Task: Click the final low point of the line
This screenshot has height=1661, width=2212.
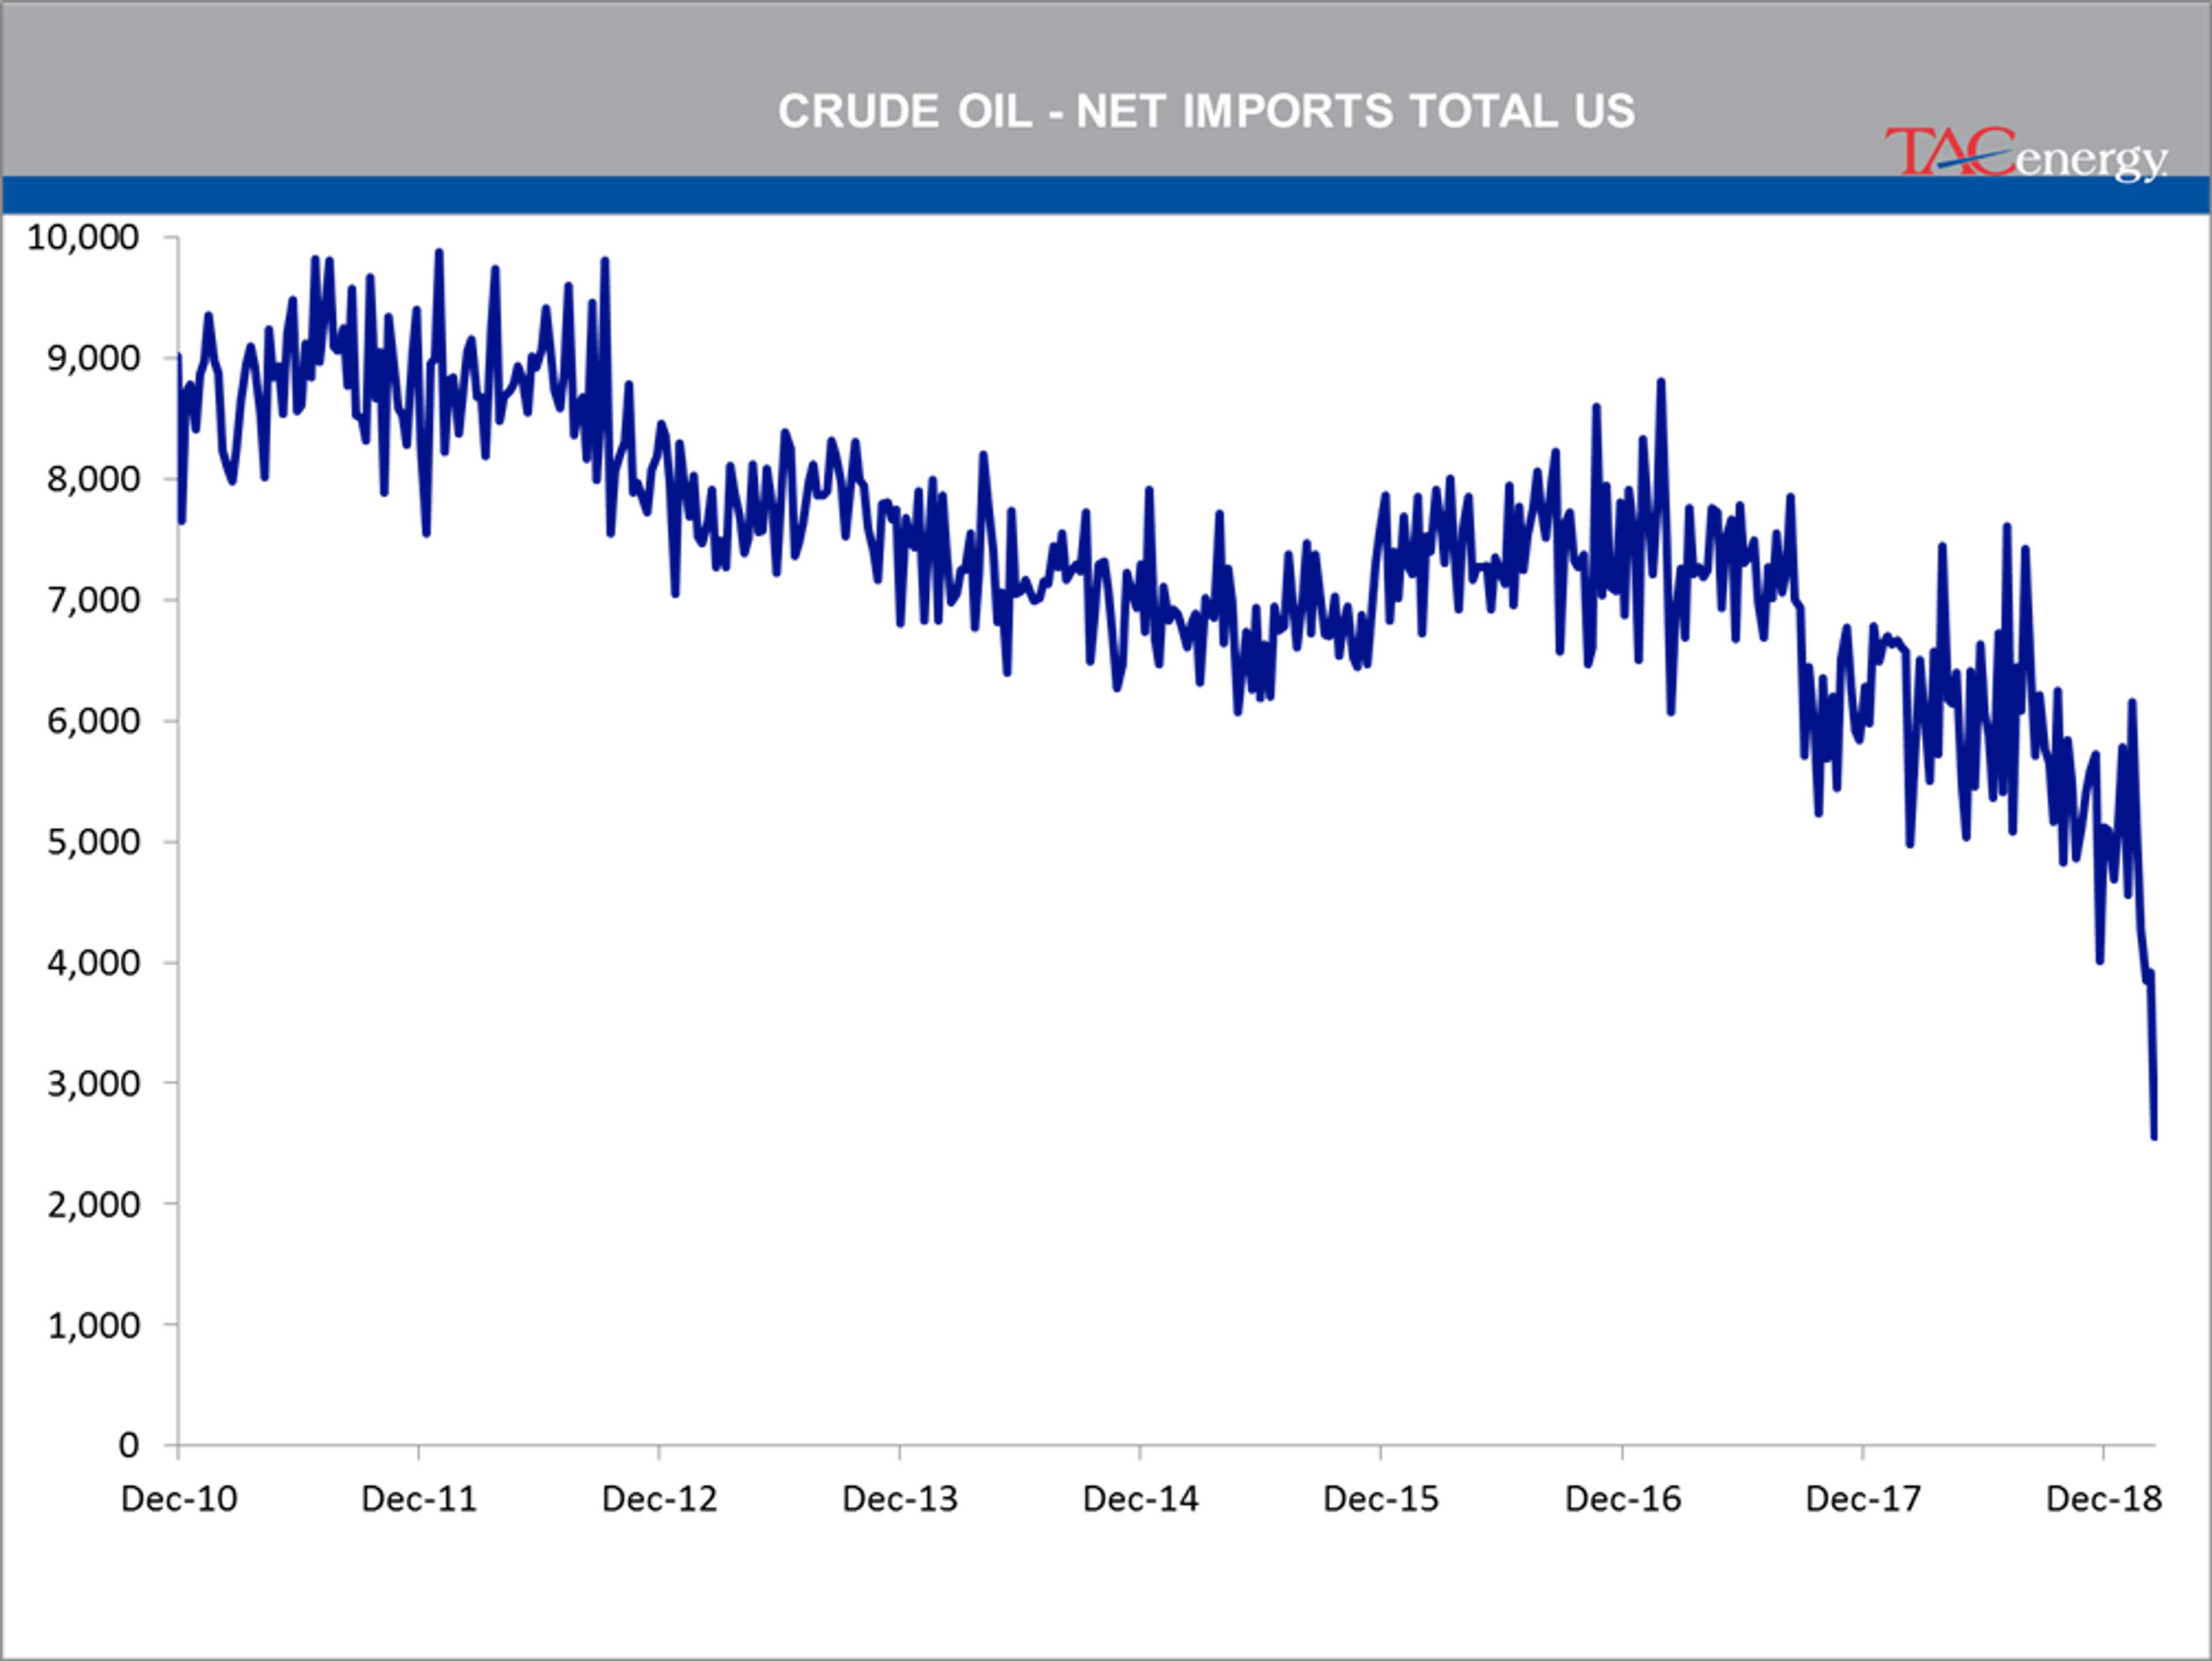Action: pos(2154,1136)
